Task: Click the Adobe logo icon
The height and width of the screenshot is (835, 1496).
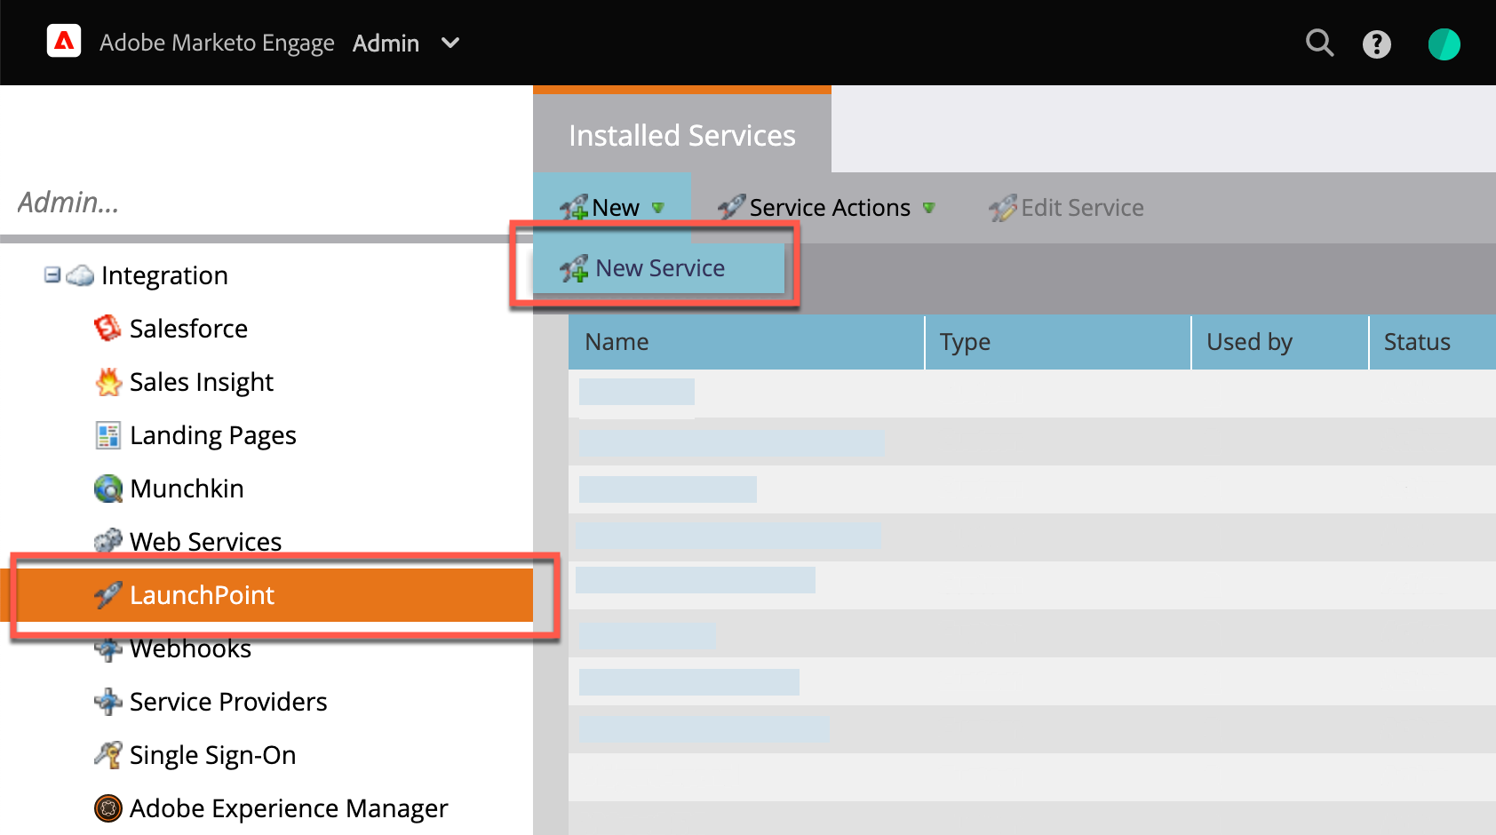Action: click(x=64, y=41)
